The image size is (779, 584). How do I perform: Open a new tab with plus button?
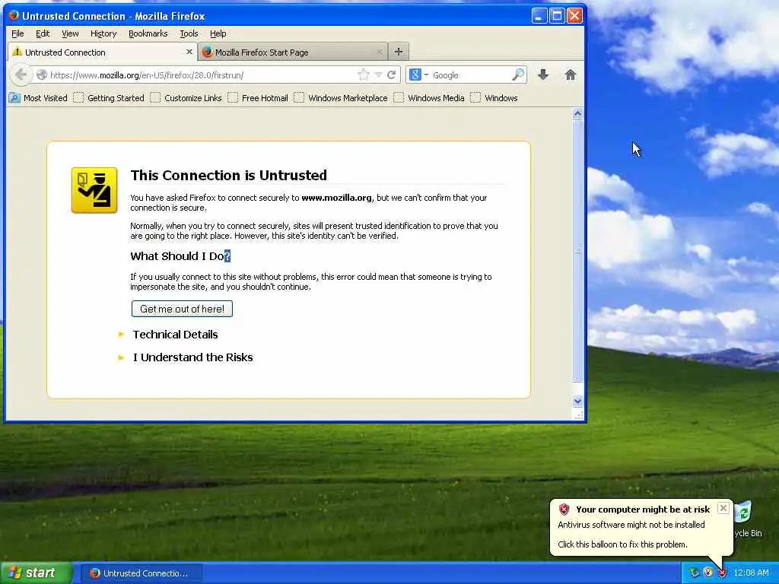point(399,52)
